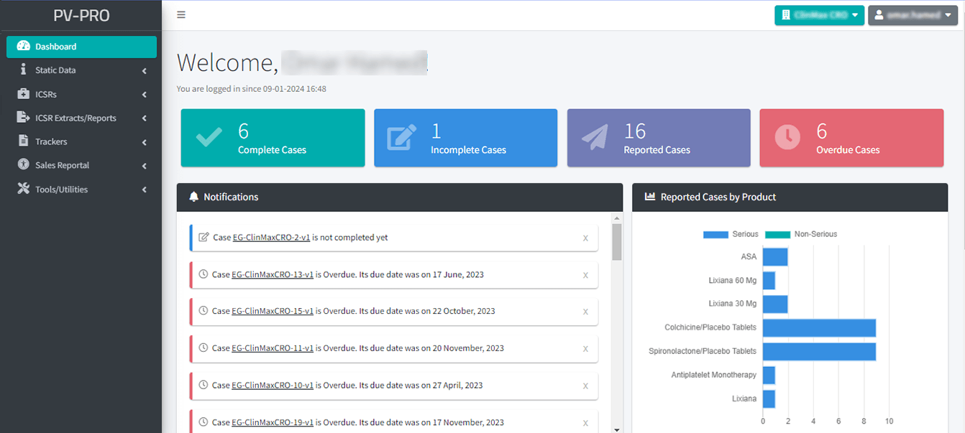Click the bar chart icon beside Reported Cases by Product
The width and height of the screenshot is (965, 433).
pos(650,197)
